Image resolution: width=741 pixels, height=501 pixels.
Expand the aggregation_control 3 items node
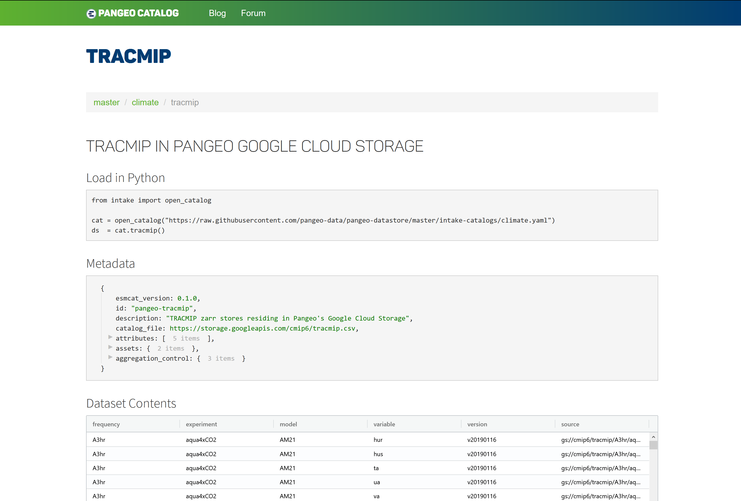(x=110, y=357)
